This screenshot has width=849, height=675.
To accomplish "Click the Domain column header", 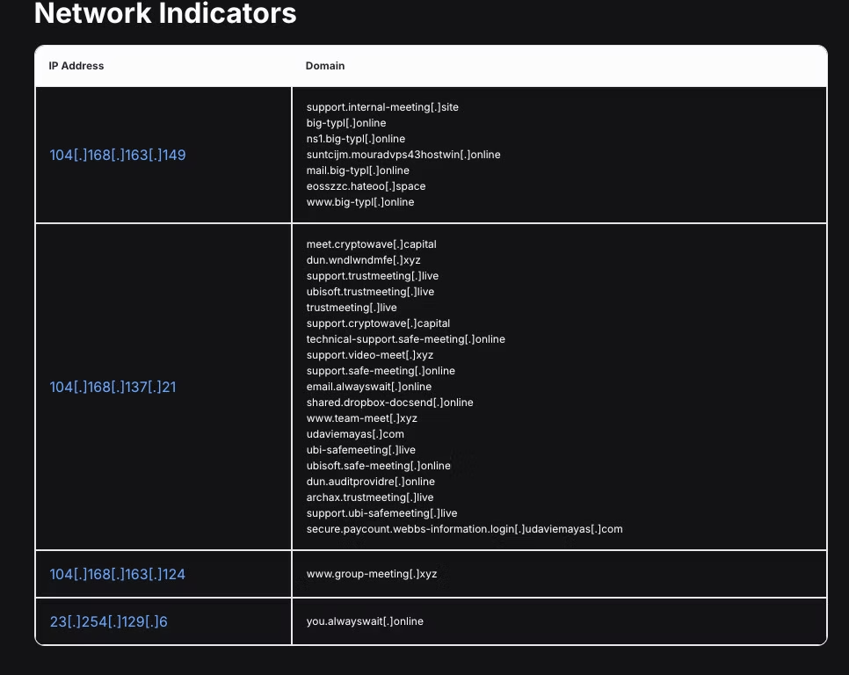I will [325, 65].
